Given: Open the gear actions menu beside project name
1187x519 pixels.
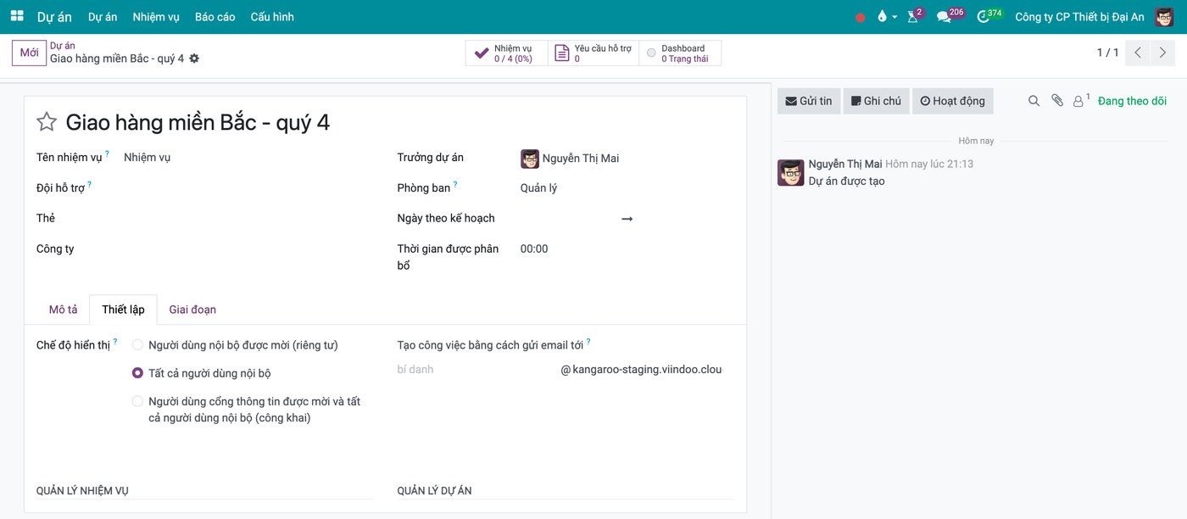Looking at the screenshot, I should [194, 59].
